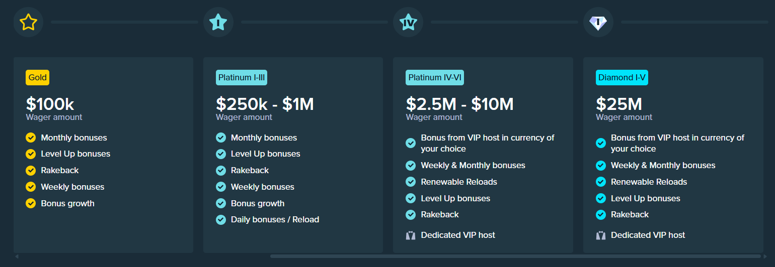
Task: Click the horizontal scrollbar thumb
Action: coord(515,256)
